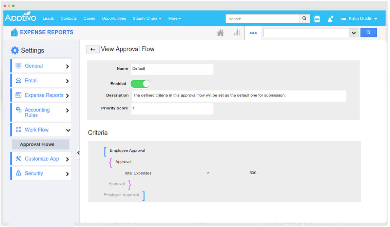
Task: Click the reports bar-chart icon
Action: tap(237, 33)
